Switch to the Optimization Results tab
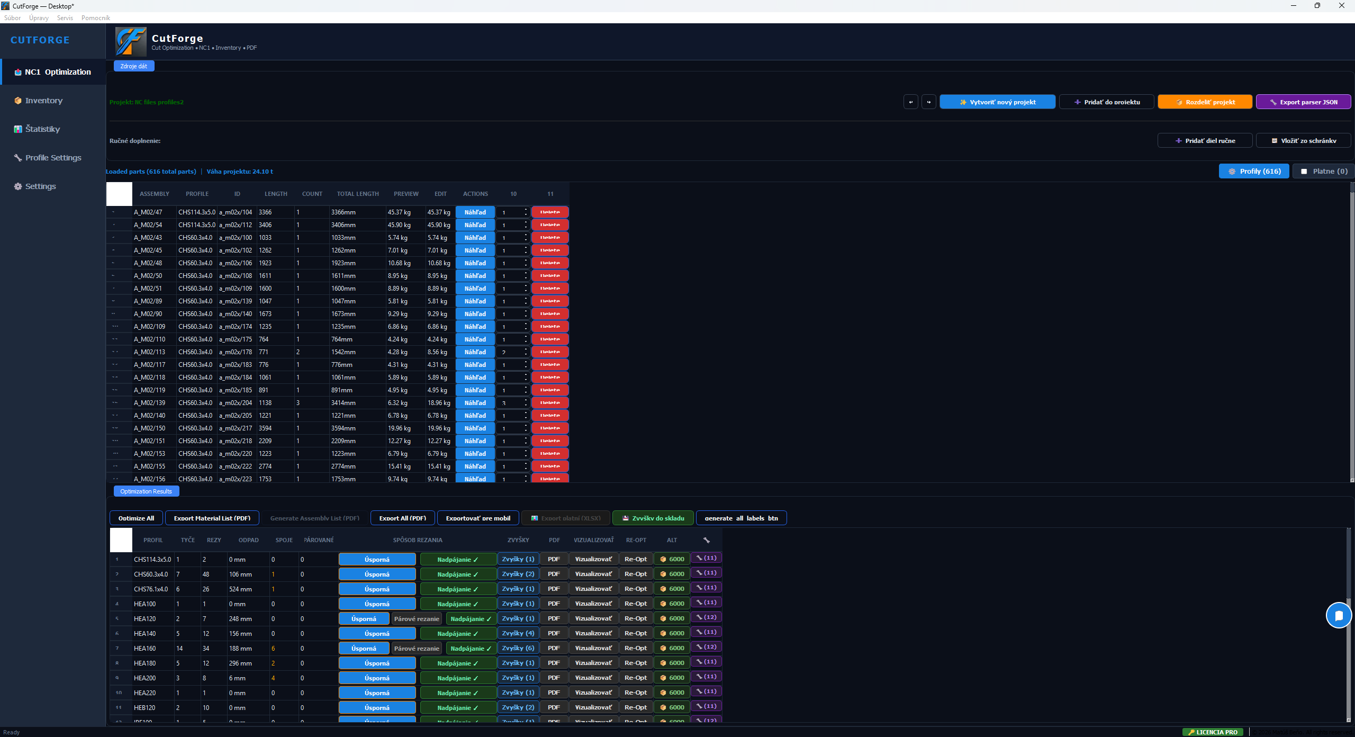Viewport: 1355px width, 737px height. coord(146,491)
